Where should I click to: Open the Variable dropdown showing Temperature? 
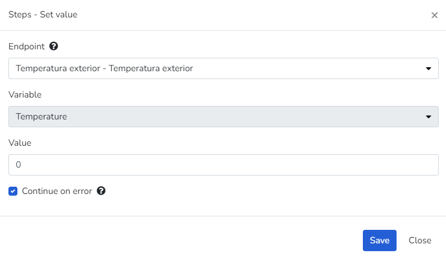coord(223,117)
